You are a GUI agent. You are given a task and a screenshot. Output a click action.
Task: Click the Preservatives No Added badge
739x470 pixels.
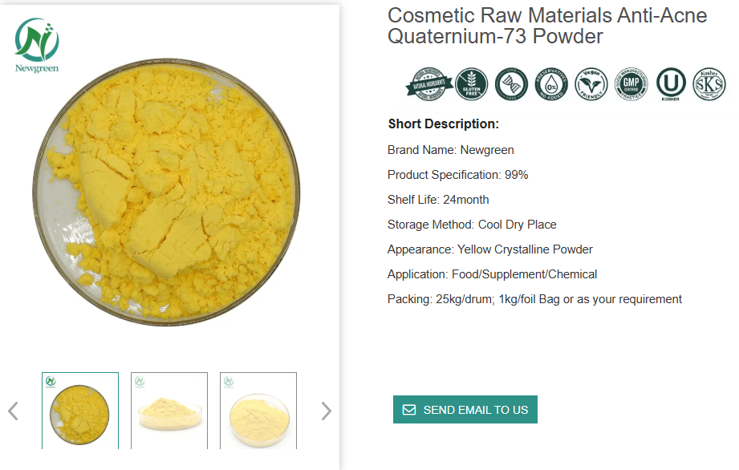coord(551,84)
